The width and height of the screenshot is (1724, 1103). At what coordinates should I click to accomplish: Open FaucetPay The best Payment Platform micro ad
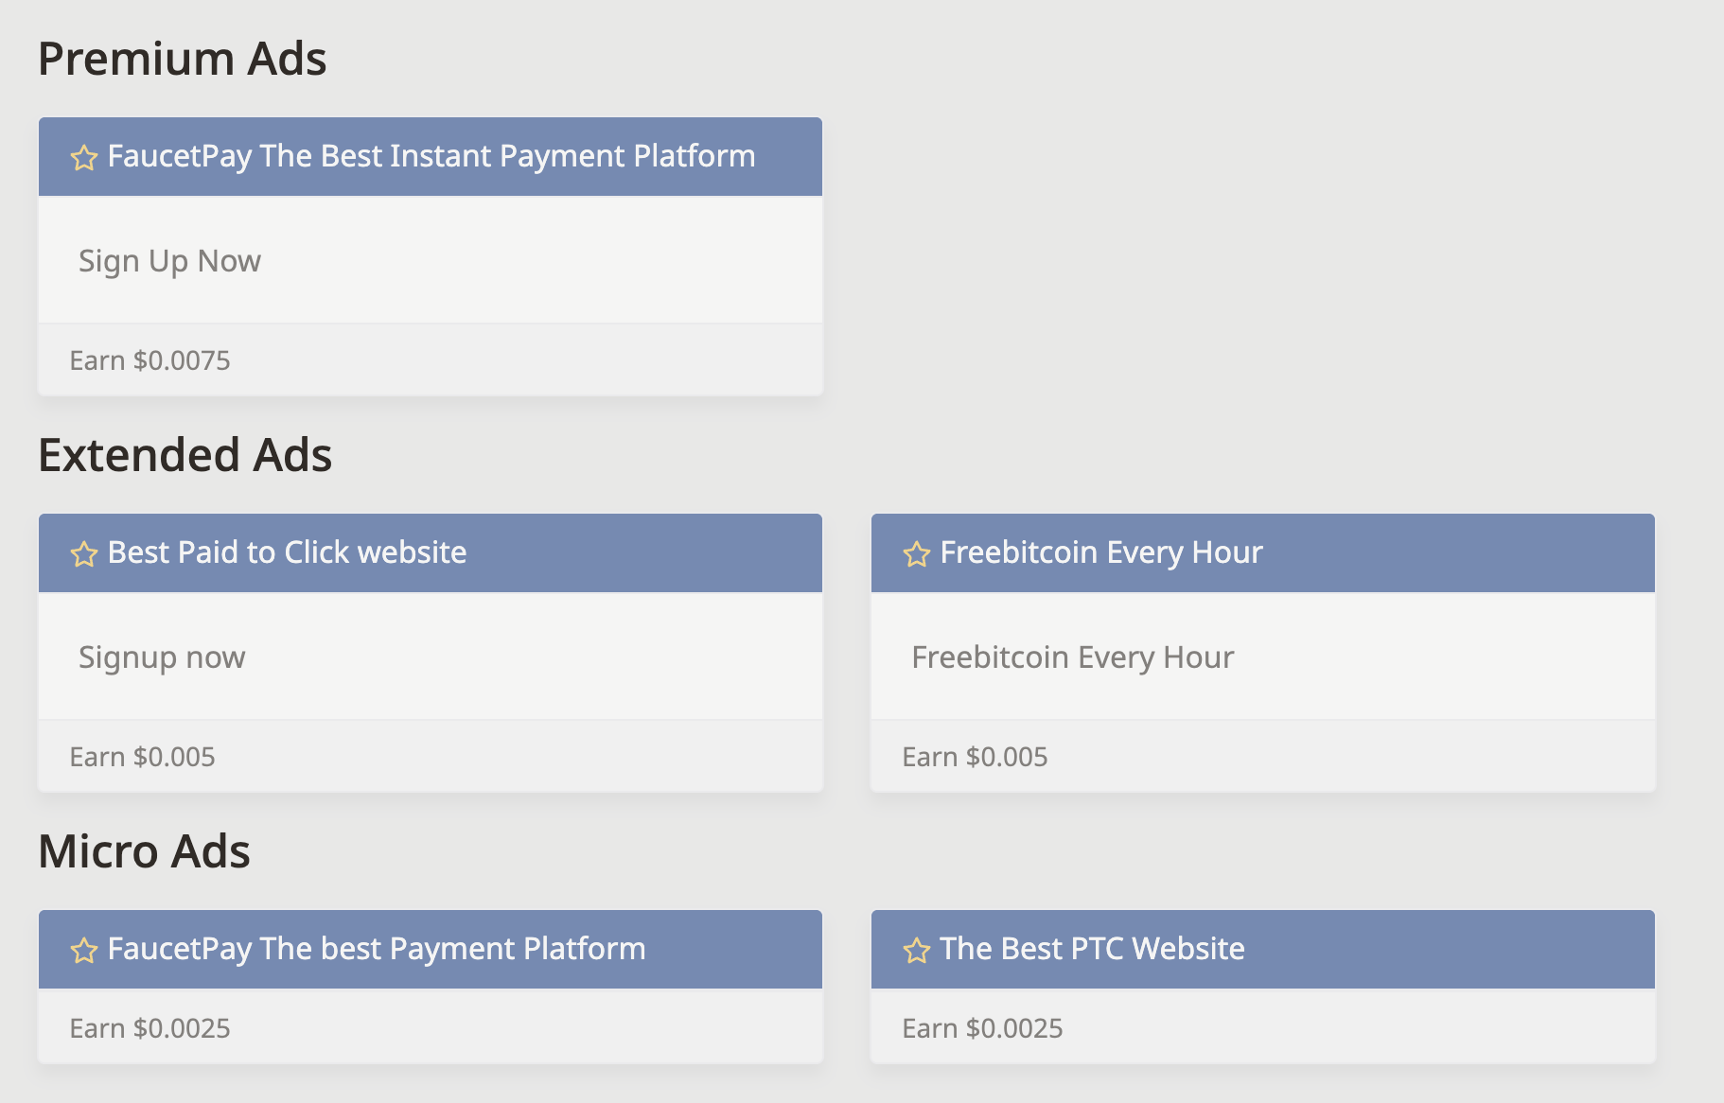coord(377,949)
